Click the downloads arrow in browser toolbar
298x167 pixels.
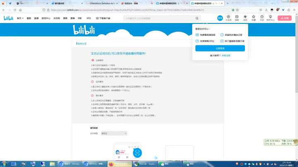(266, 10)
